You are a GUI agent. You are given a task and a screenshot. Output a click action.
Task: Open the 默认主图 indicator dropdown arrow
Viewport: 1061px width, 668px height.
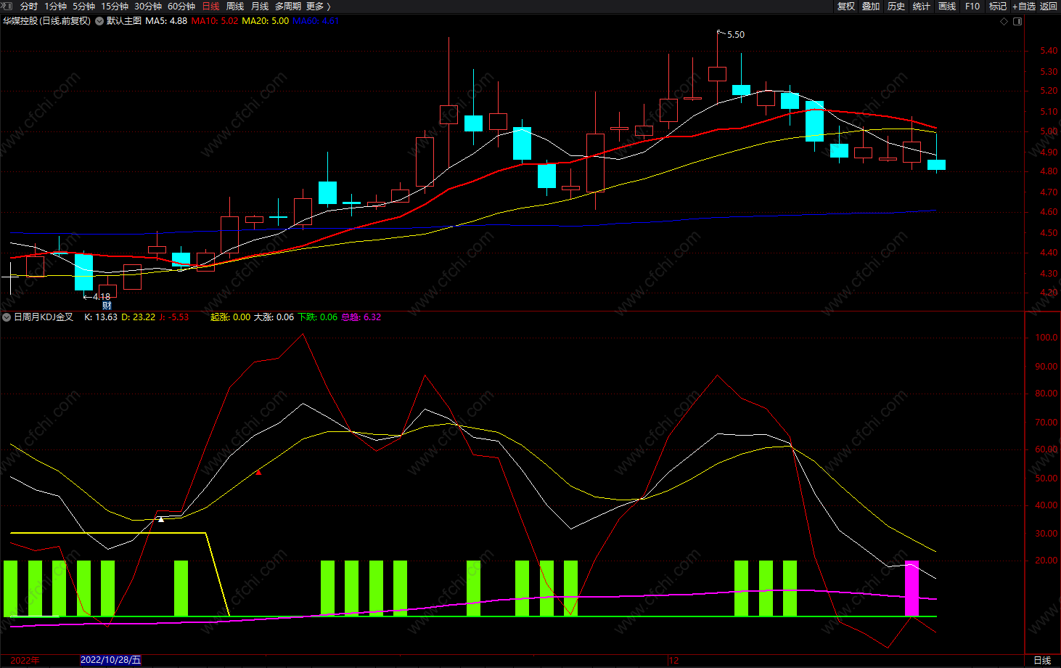pos(99,21)
